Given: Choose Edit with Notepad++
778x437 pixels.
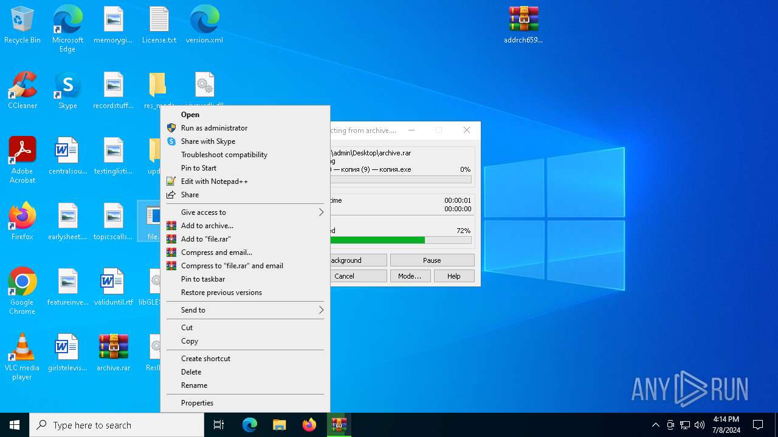Looking at the screenshot, I should coord(245,181).
